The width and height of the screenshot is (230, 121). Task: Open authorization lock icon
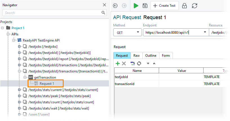tap(184, 6)
